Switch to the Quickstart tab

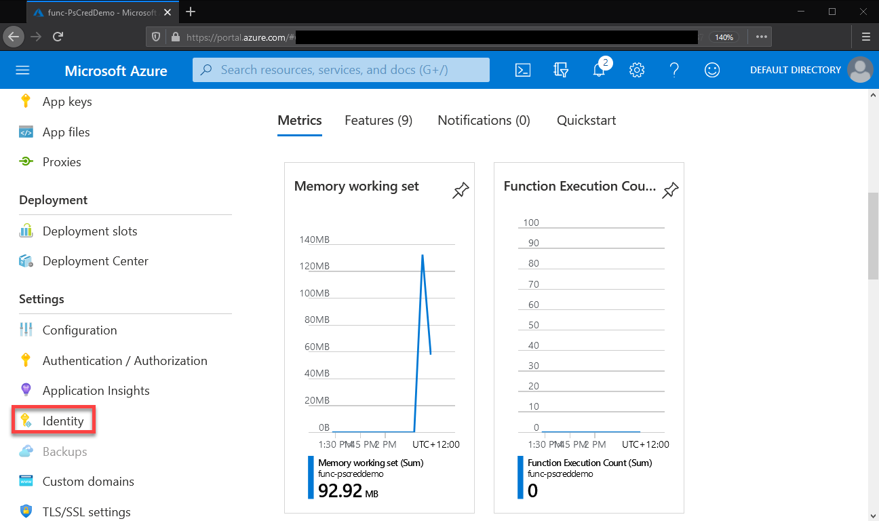pos(587,121)
